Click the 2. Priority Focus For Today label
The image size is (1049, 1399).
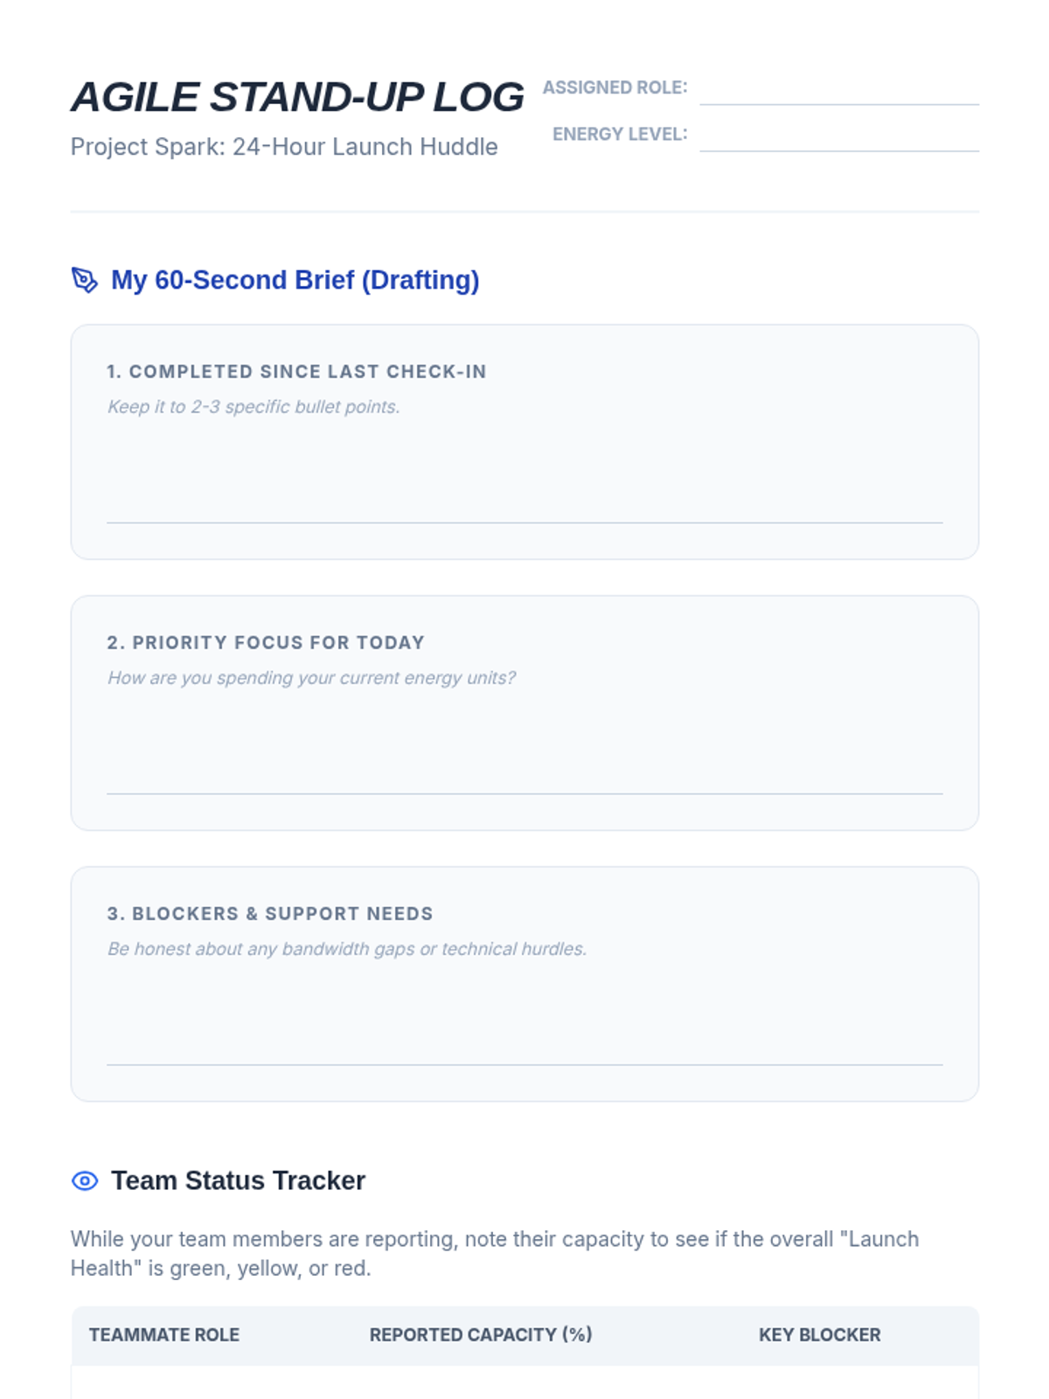pos(266,643)
